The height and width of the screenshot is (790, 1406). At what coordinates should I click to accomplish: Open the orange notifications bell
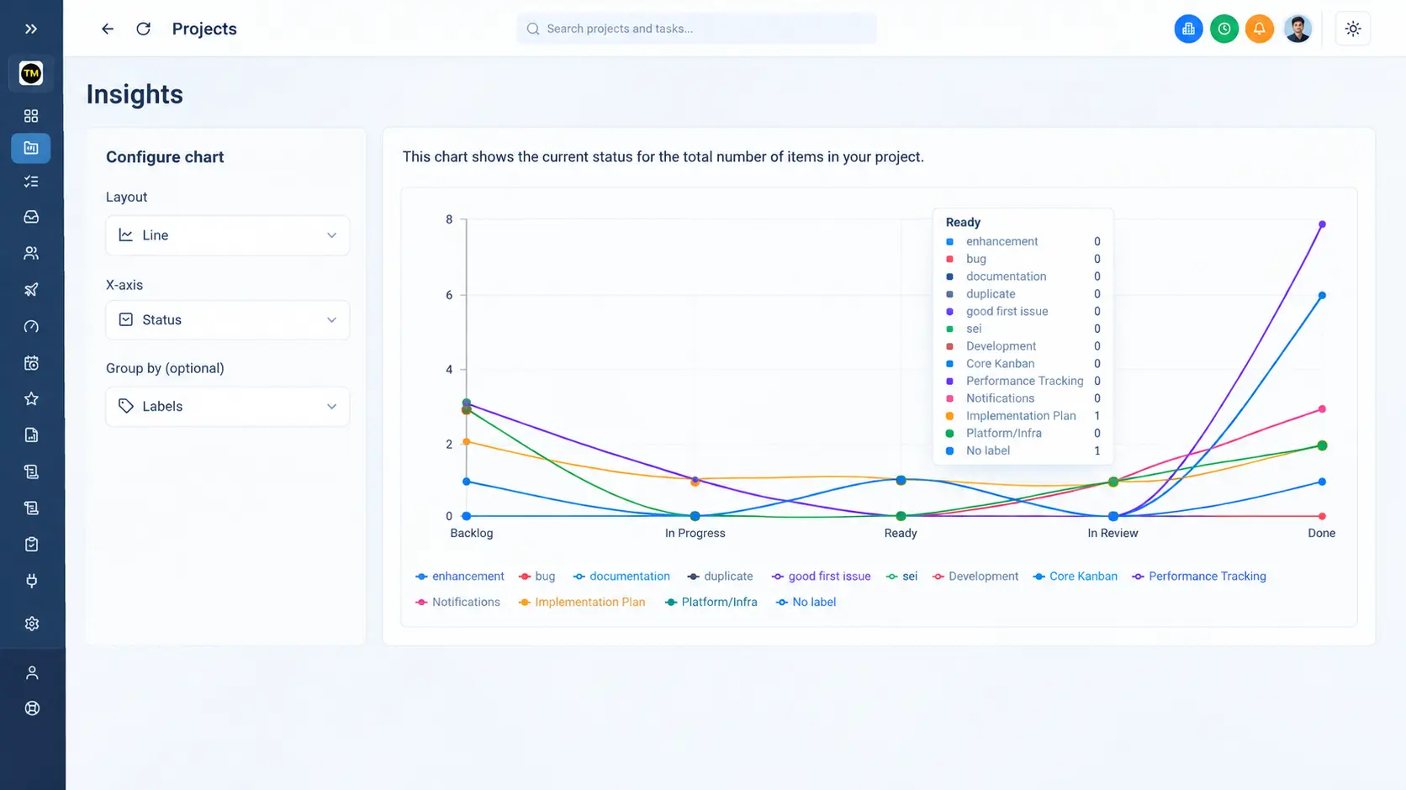click(1259, 29)
